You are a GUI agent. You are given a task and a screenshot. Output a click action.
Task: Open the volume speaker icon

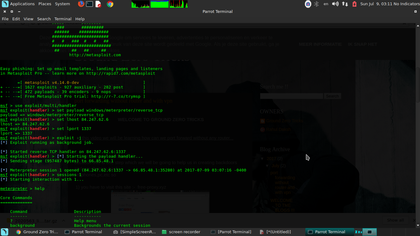tap(335, 4)
